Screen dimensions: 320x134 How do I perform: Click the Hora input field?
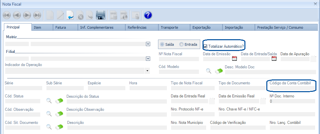click(148, 88)
